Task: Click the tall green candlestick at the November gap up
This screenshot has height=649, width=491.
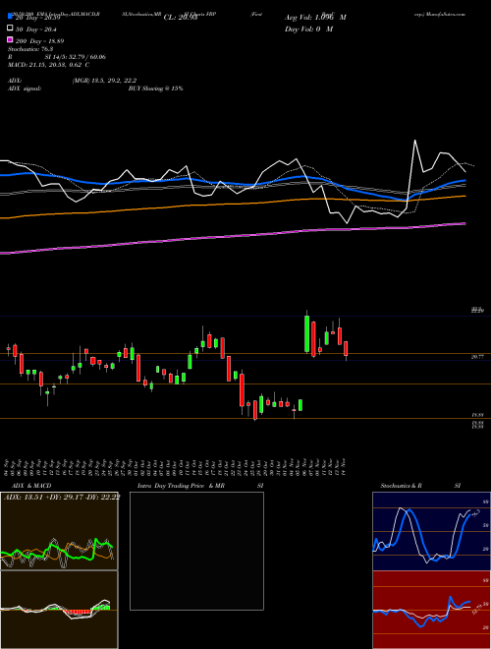Action: [306, 333]
